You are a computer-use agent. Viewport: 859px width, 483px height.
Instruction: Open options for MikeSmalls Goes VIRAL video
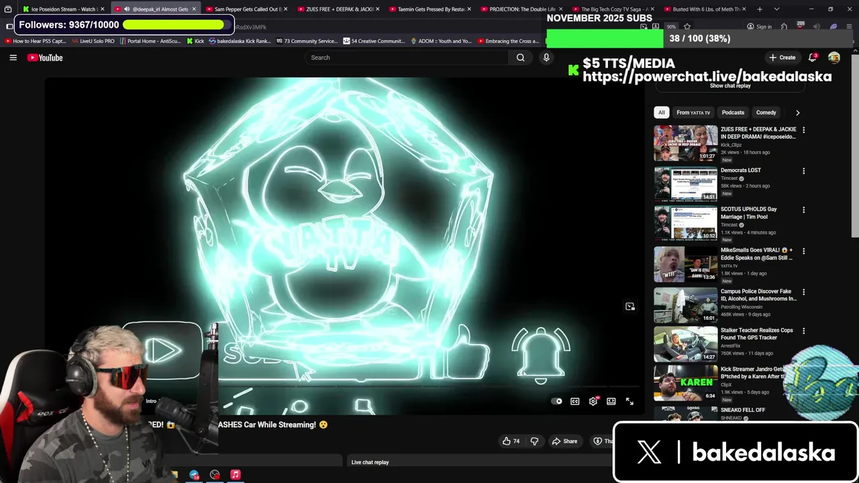pyautogui.click(x=803, y=251)
